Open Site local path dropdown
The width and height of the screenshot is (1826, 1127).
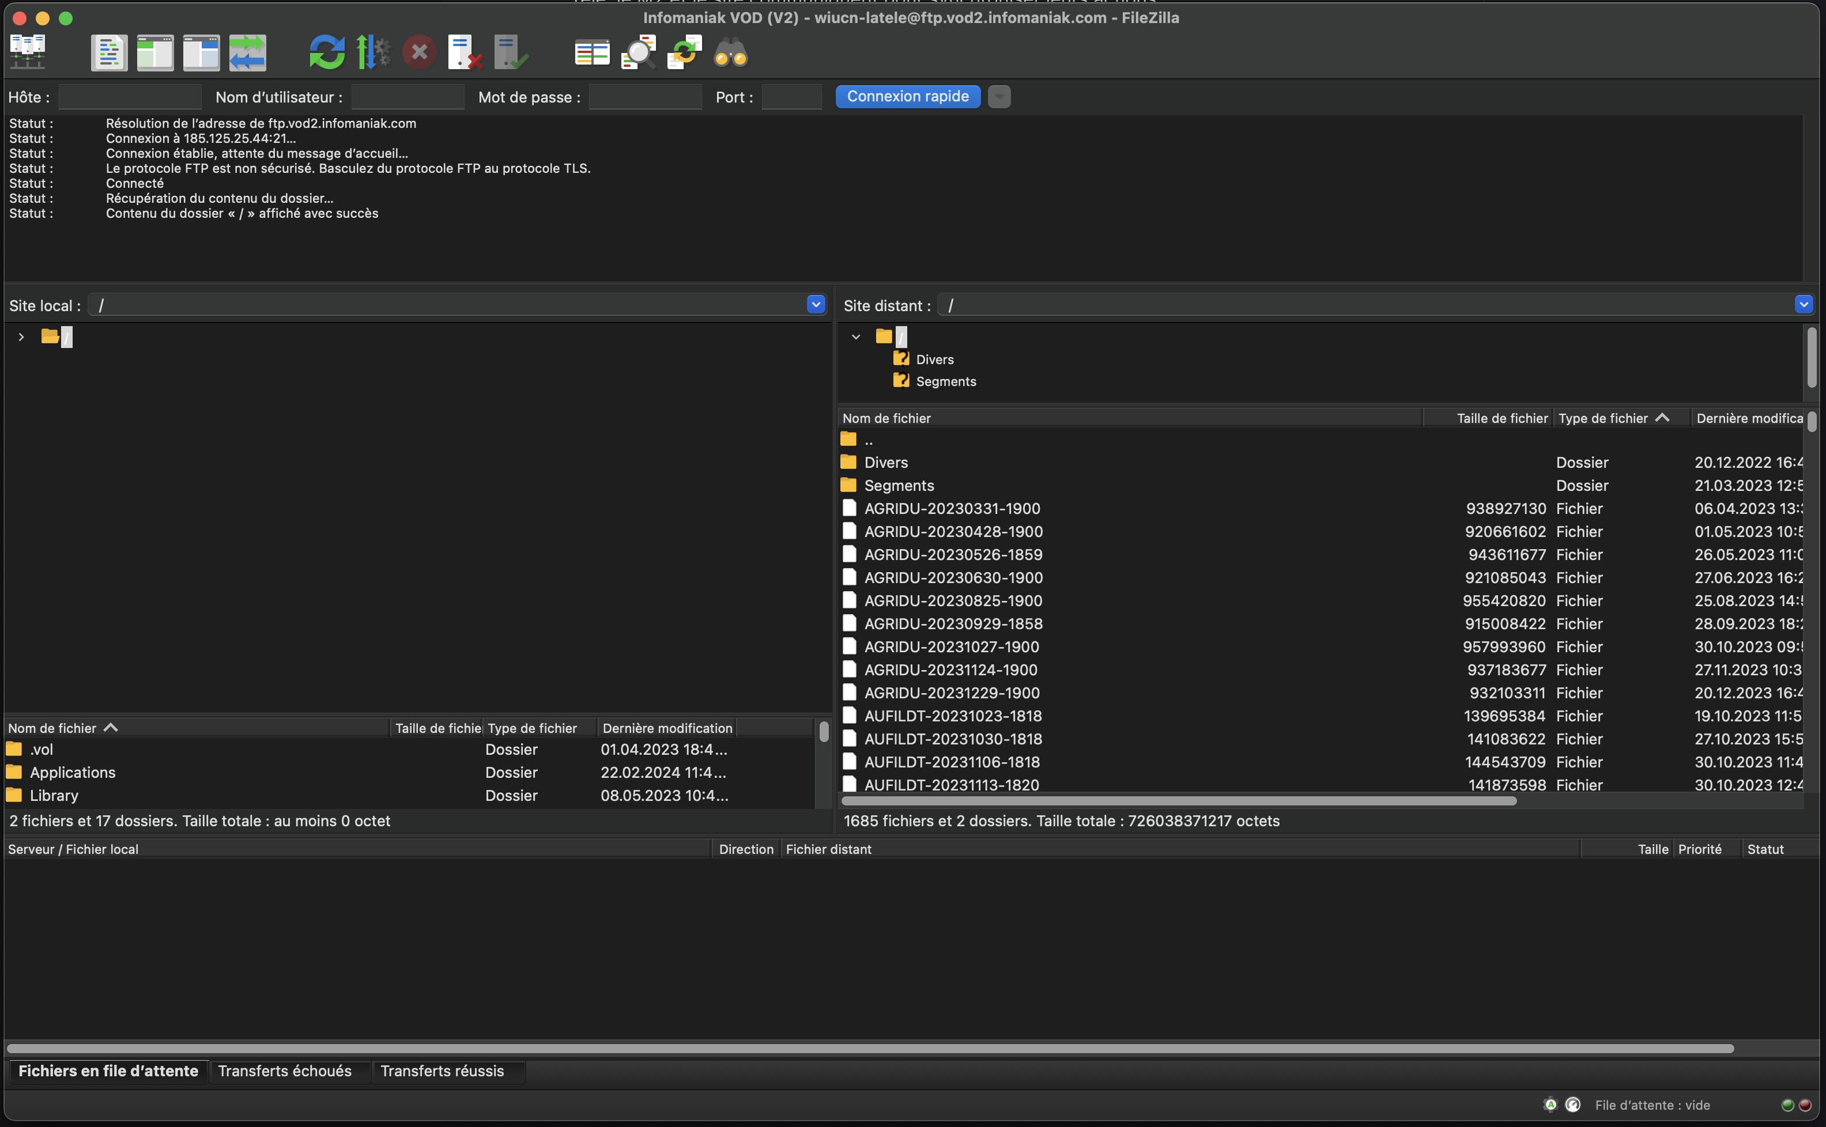pos(816,304)
